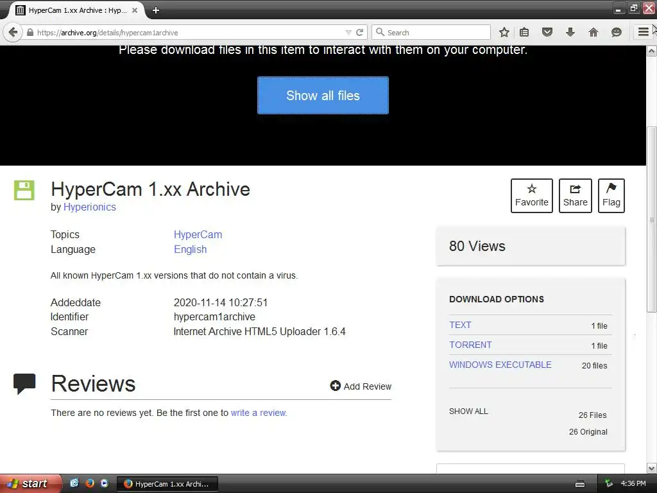The height and width of the screenshot is (493, 657).
Task: Click the network tray icon near clock
Action: (609, 483)
